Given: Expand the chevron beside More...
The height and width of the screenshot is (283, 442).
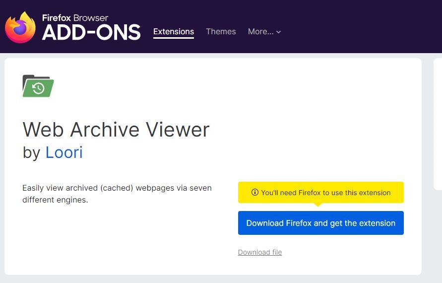Looking at the screenshot, I should coord(279,32).
